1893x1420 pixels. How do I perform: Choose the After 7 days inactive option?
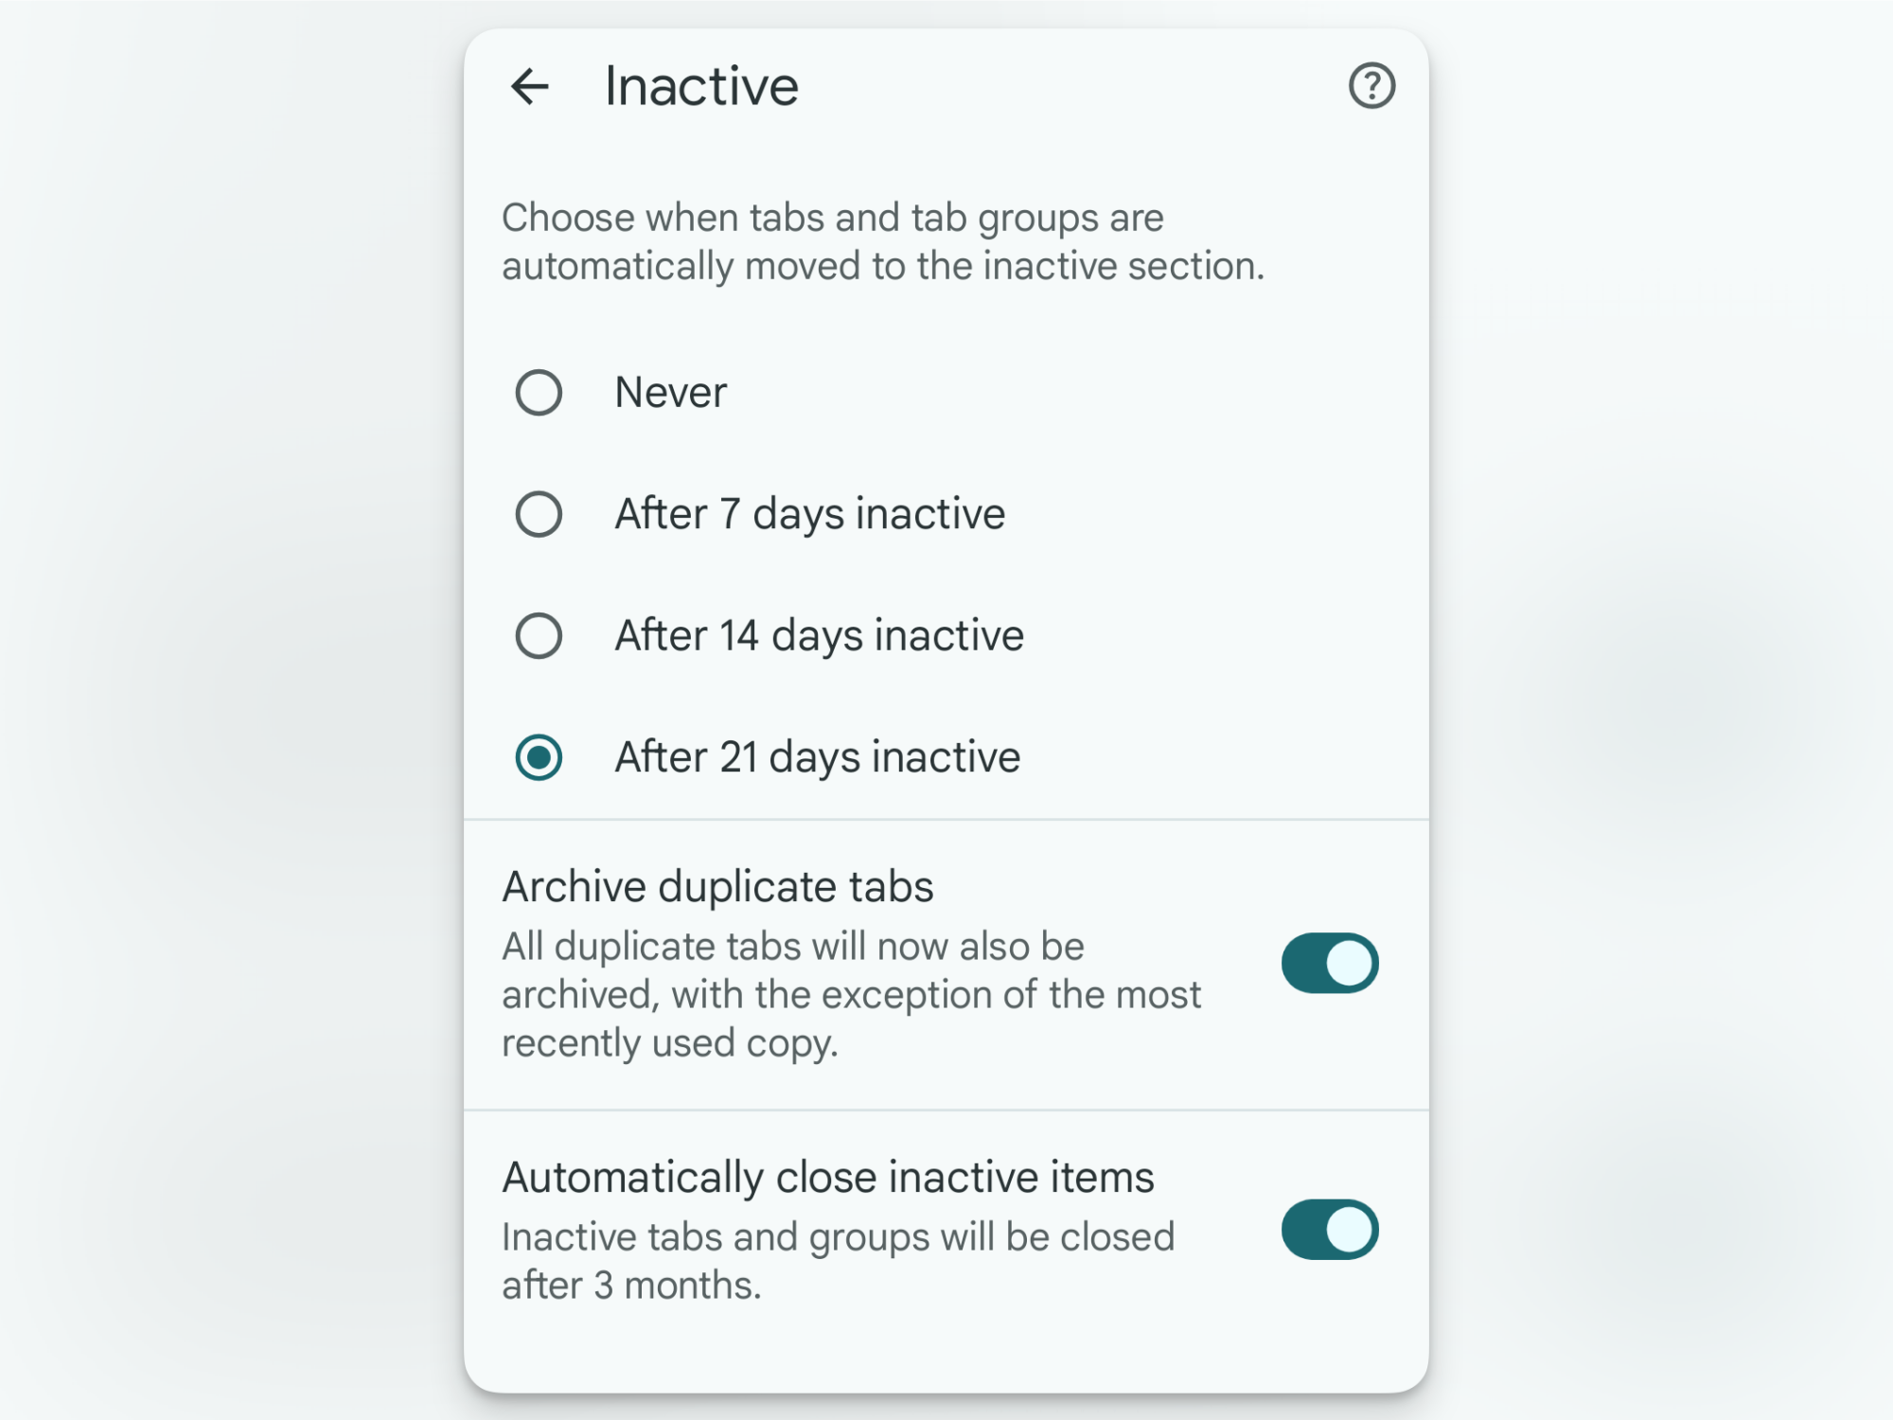click(539, 514)
